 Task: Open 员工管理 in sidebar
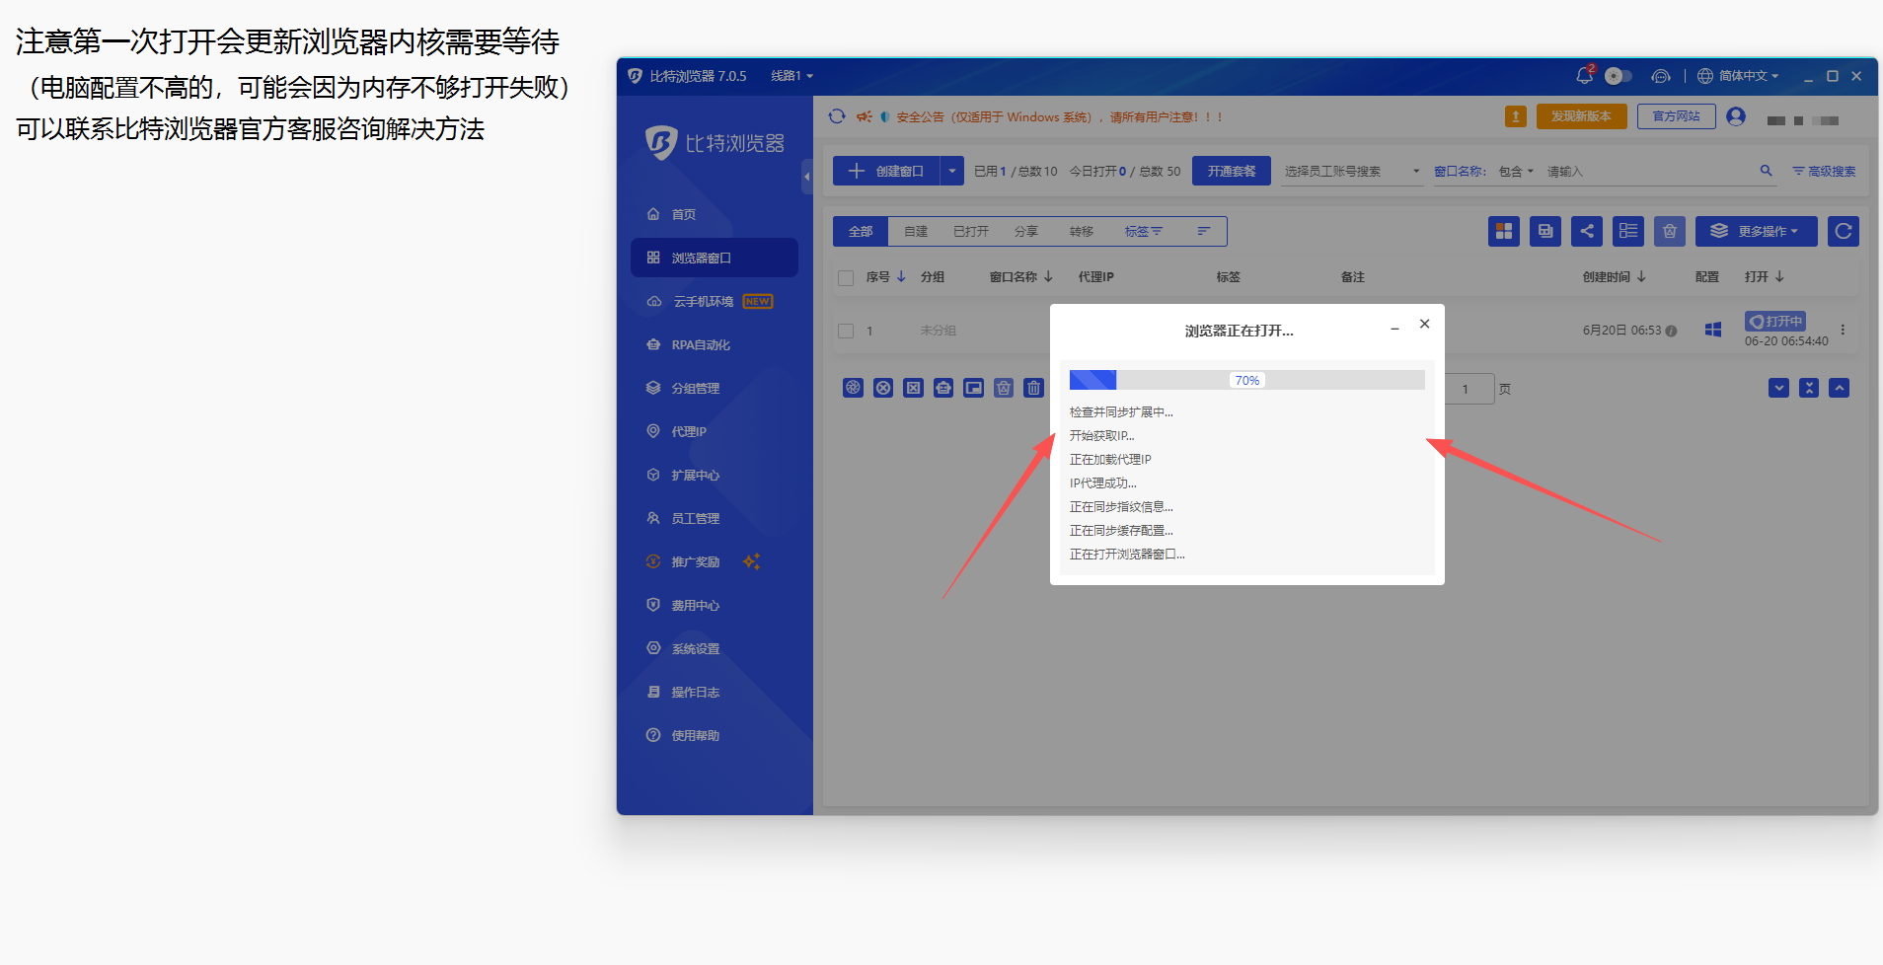coord(715,518)
